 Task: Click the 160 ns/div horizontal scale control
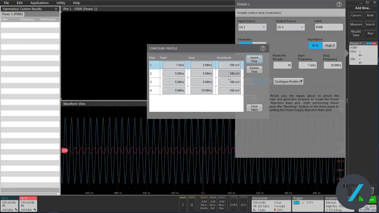tap(260, 202)
